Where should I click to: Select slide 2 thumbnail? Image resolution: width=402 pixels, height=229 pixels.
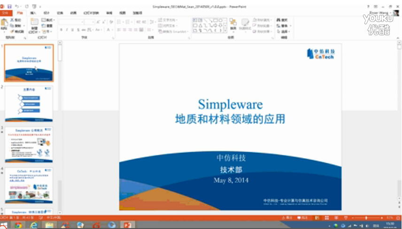29,104
